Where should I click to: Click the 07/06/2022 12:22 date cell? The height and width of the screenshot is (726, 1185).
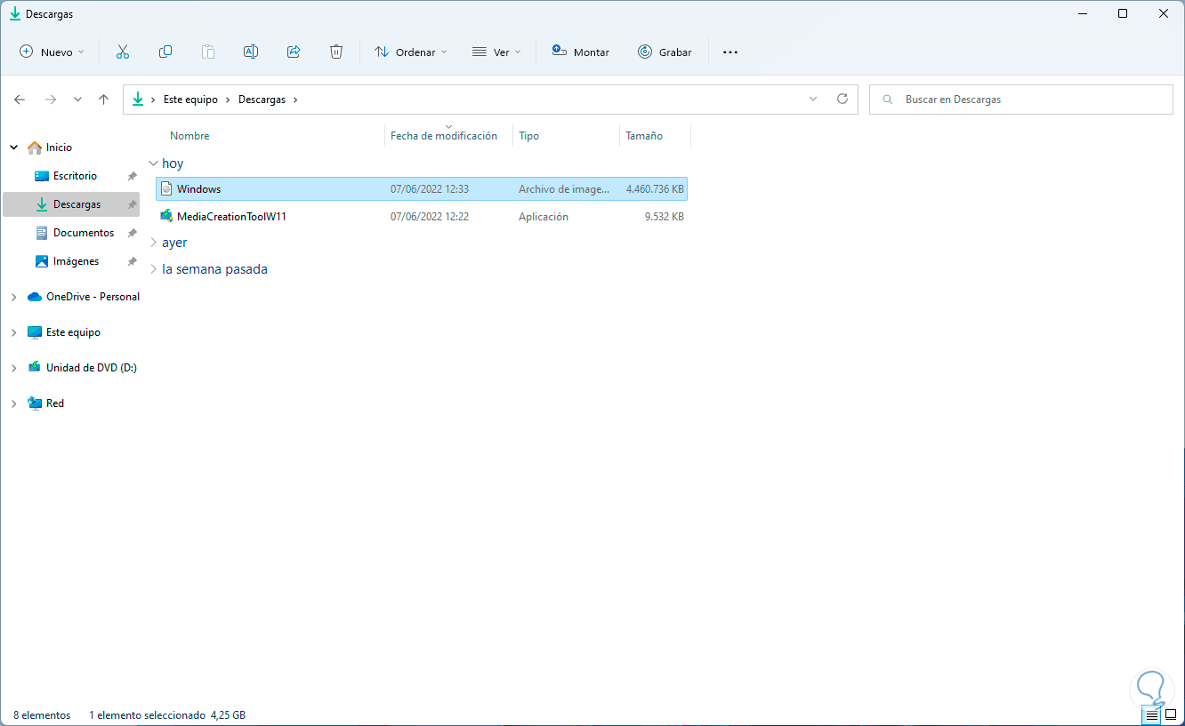point(430,216)
